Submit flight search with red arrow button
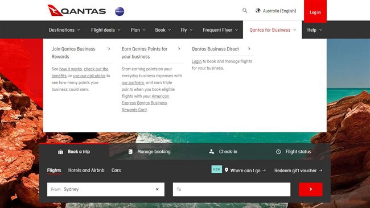This screenshot has width=370, height=208. pyautogui.click(x=311, y=189)
